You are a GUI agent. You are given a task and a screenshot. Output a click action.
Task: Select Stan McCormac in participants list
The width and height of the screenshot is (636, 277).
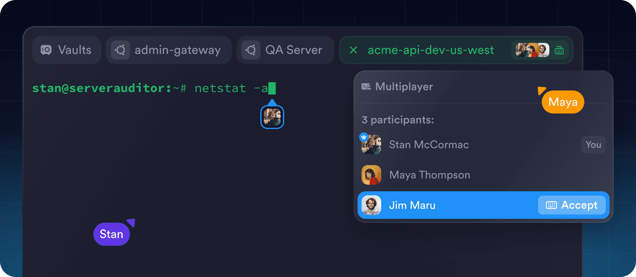click(483, 144)
